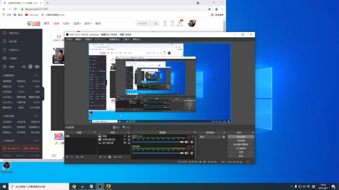The height and width of the screenshot is (190, 339).
Task: Remove selected scene with the minus icon
Action: point(72,157)
